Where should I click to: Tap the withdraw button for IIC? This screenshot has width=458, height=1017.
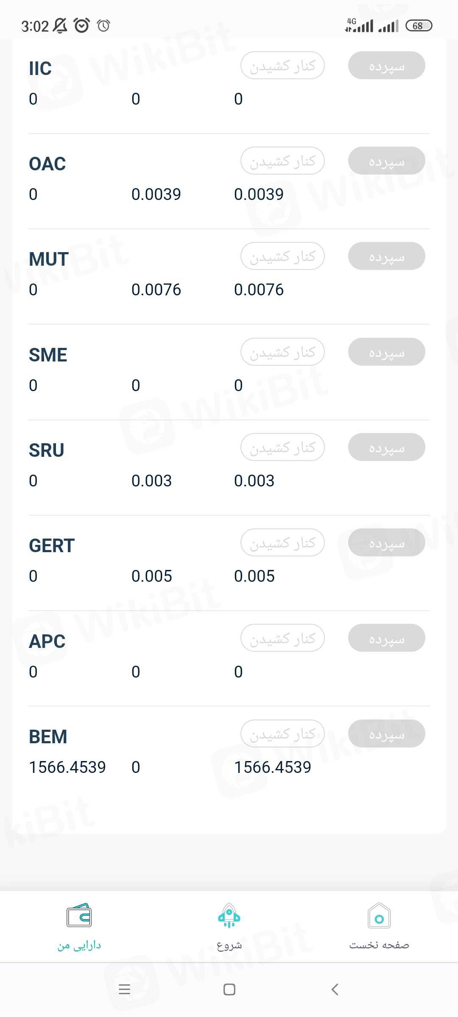pyautogui.click(x=282, y=66)
